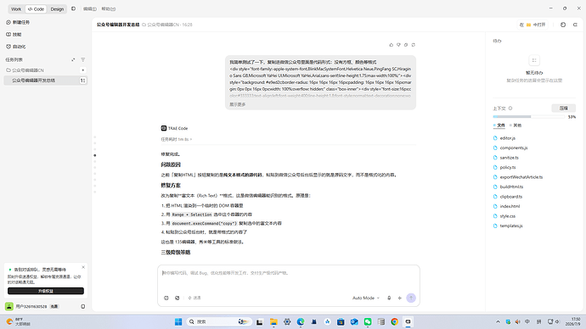
Task: Expand the 公众号编辑器CN folder
Action: (25, 70)
